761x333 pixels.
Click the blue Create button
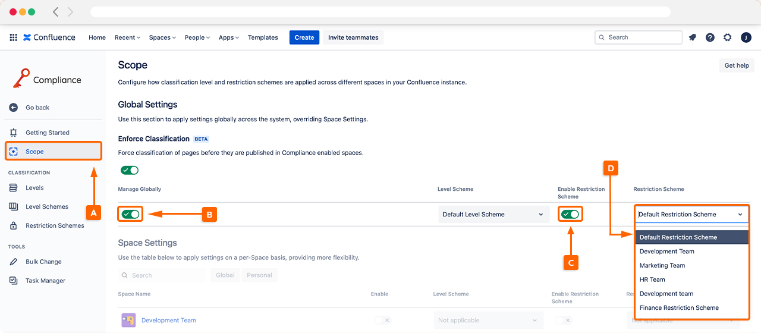tap(304, 37)
